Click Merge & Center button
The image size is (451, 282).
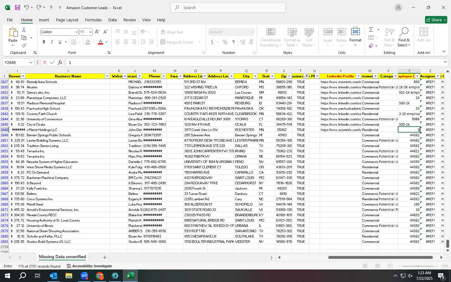click(x=177, y=42)
